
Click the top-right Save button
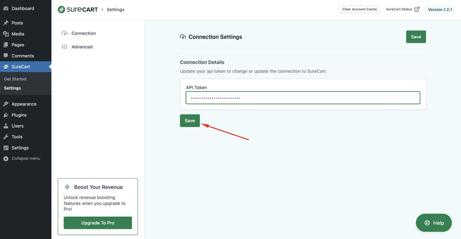416,37
